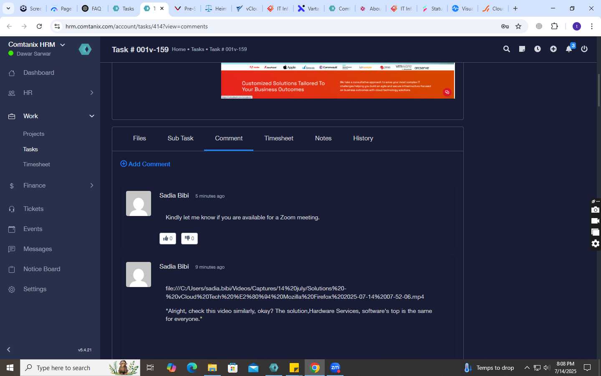This screenshot has width=601, height=376.
Task: Dislike Sadia Bibi's Zoom meeting comment
Action: 189,239
